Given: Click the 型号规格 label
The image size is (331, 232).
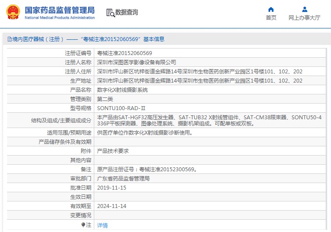Looking at the screenshot, I should pyautogui.click(x=81, y=108).
